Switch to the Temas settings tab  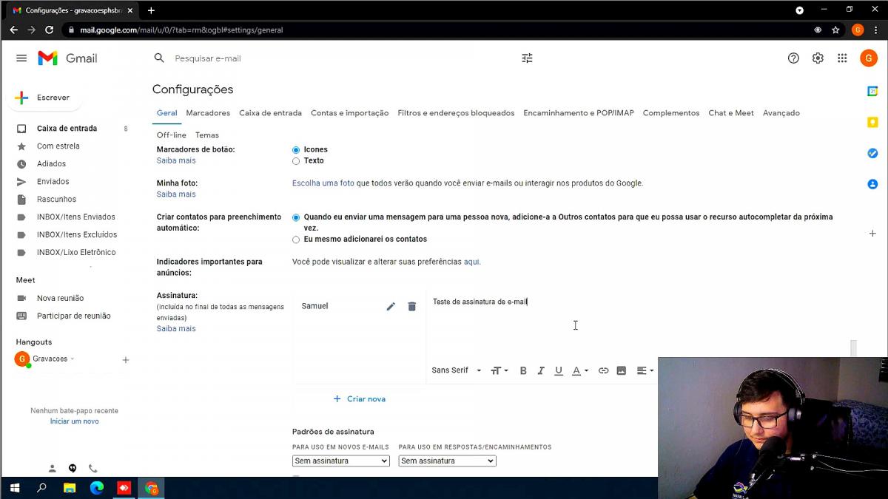click(207, 135)
